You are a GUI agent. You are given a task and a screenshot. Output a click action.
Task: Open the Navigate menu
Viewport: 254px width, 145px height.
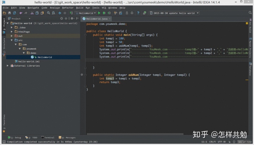point(33,8)
